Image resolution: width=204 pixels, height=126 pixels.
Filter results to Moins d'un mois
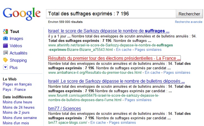pos(16,123)
